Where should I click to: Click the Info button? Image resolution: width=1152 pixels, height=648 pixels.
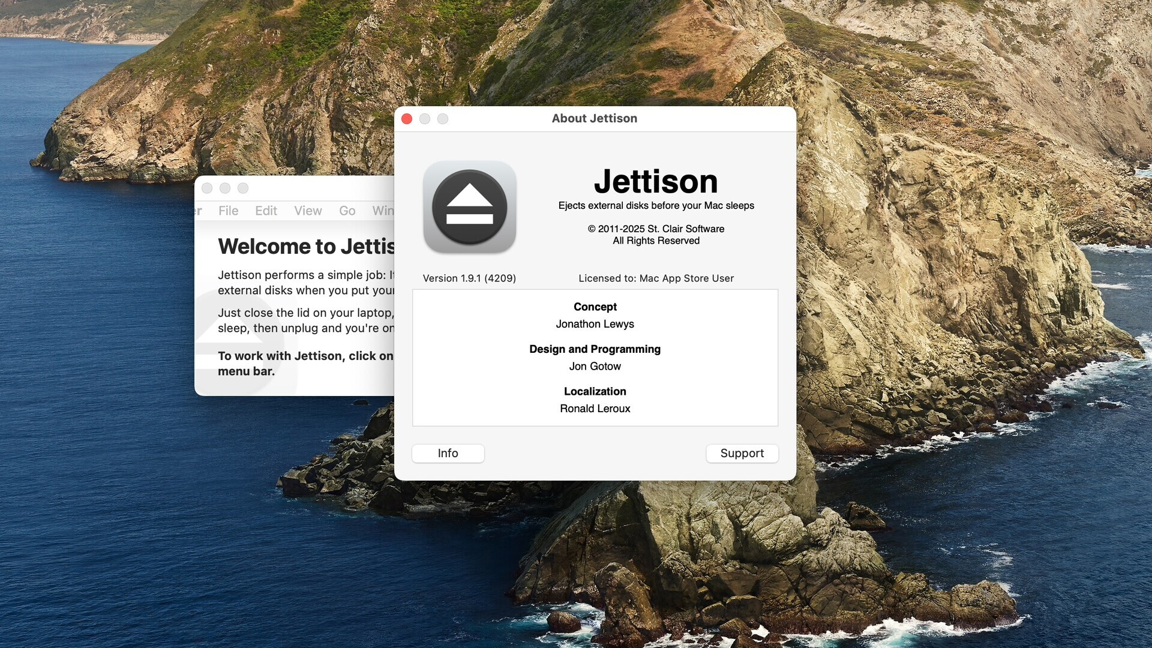click(448, 454)
